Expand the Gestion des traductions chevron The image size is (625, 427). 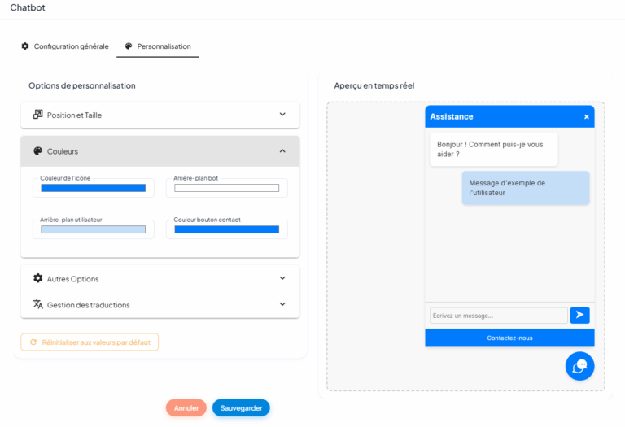[282, 304]
